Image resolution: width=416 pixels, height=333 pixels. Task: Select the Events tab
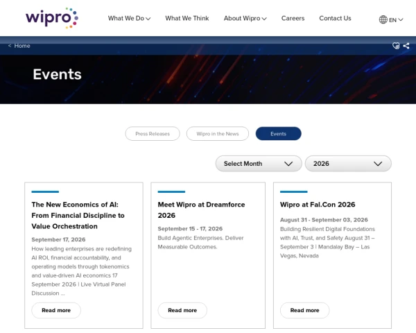tap(278, 134)
